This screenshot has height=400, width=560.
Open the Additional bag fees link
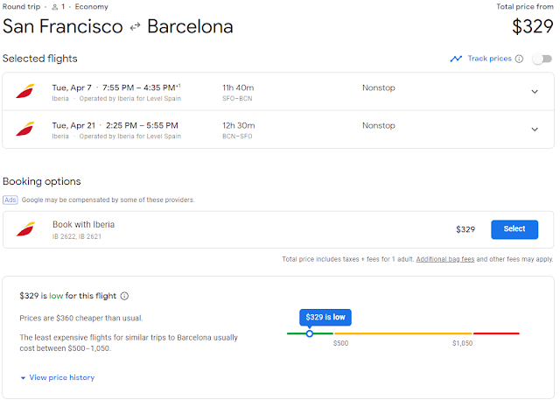point(445,259)
